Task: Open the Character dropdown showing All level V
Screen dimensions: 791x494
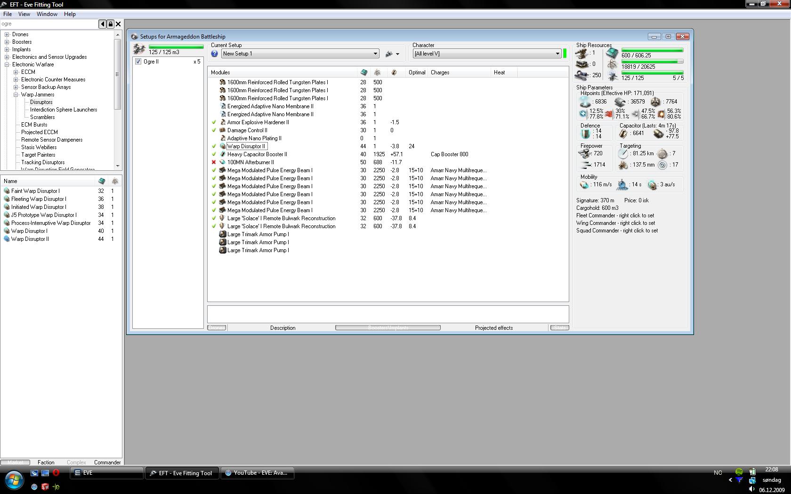Action: [x=487, y=54]
